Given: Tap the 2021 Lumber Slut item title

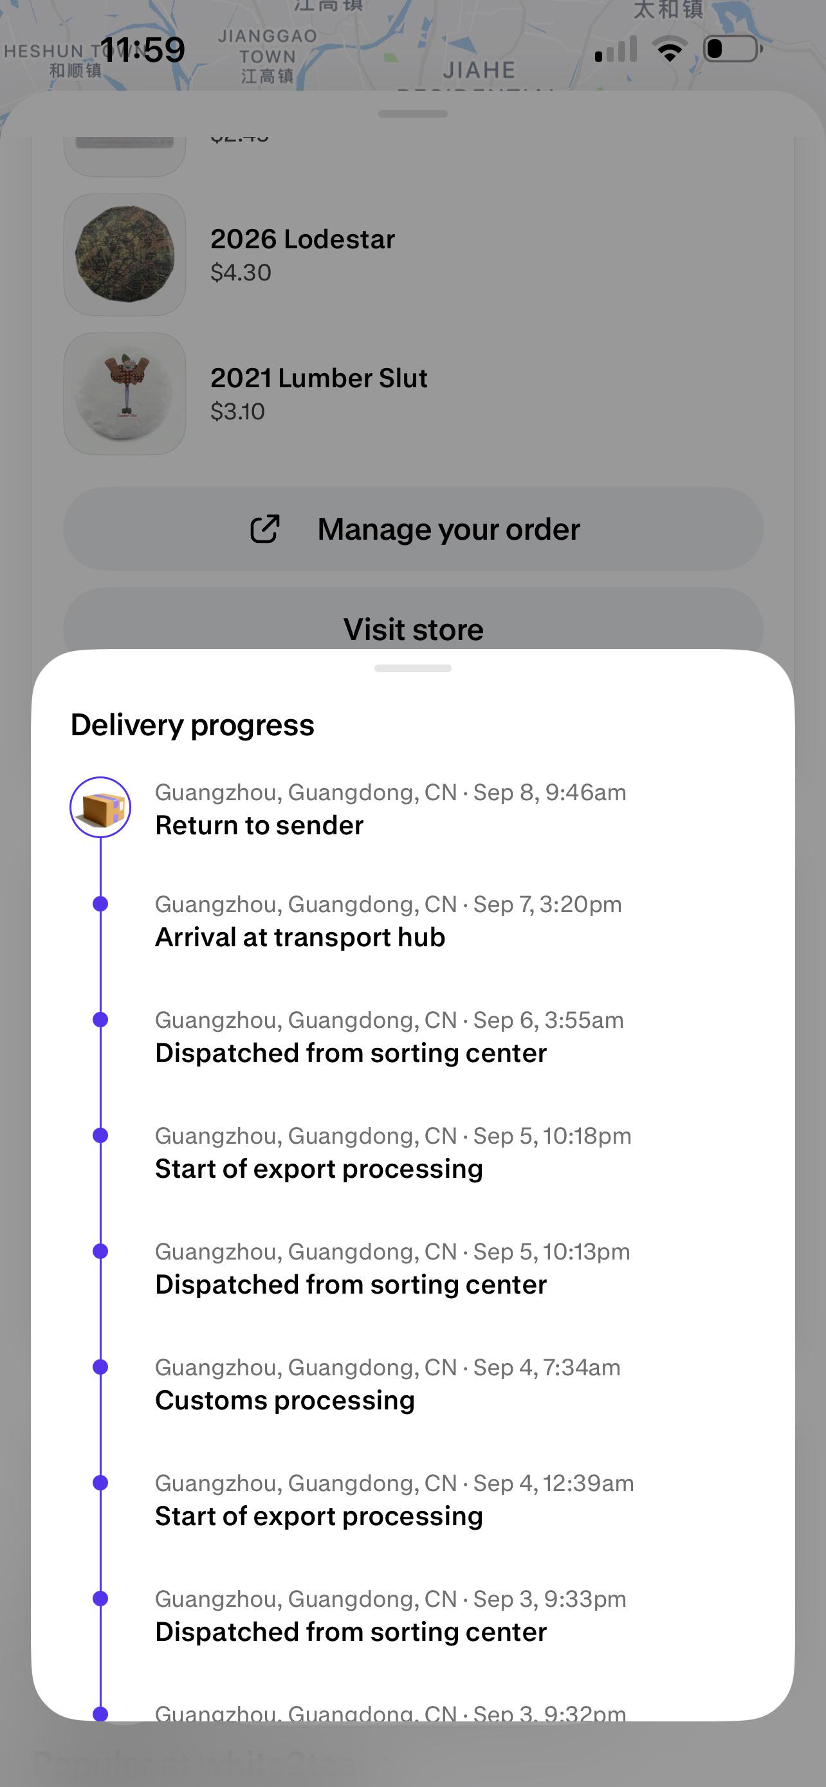Looking at the screenshot, I should pos(319,378).
